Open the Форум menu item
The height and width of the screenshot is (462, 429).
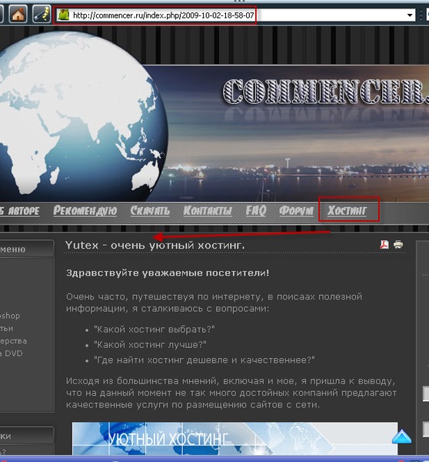pos(296,210)
